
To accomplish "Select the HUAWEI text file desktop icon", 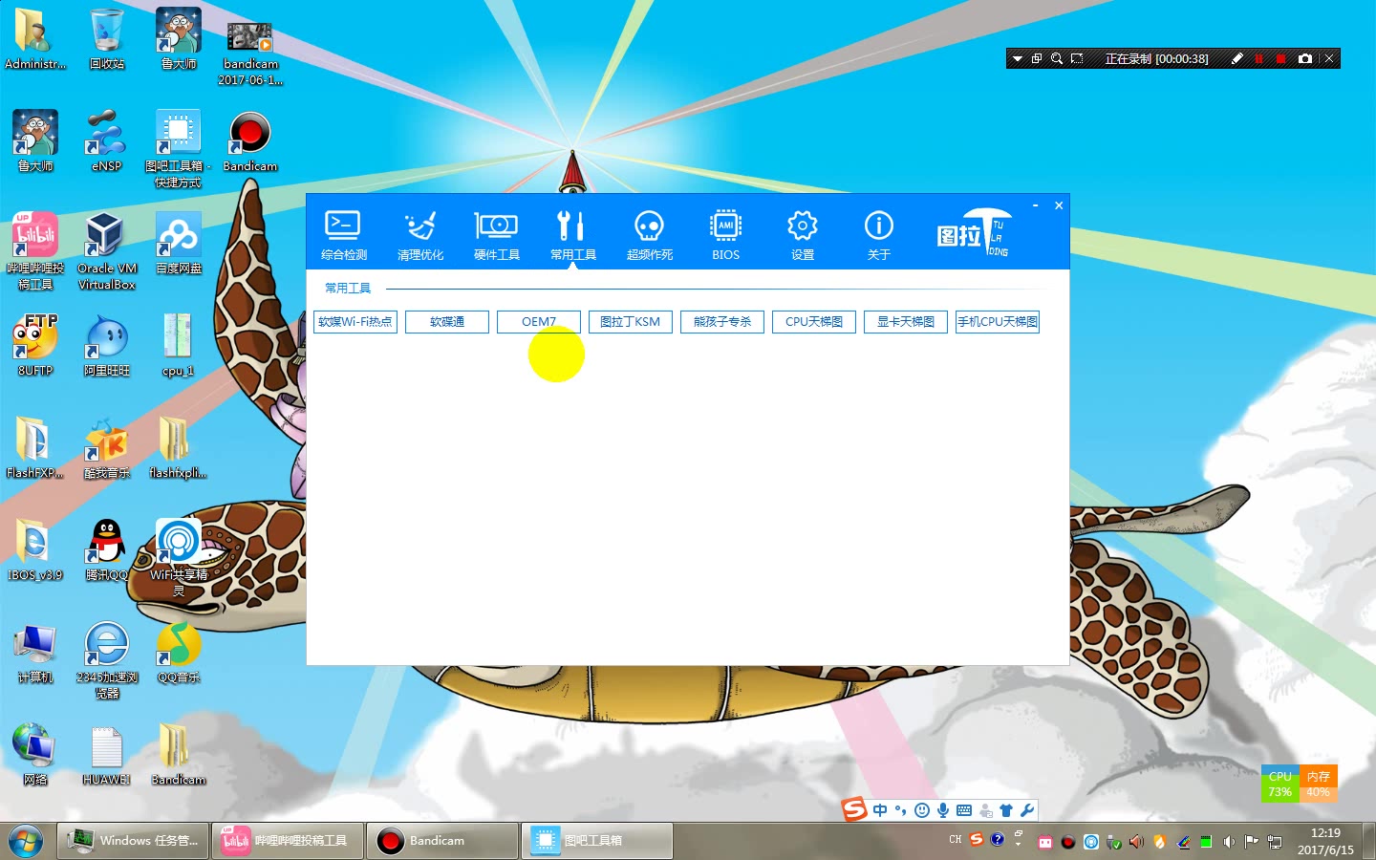I will 107,755.
